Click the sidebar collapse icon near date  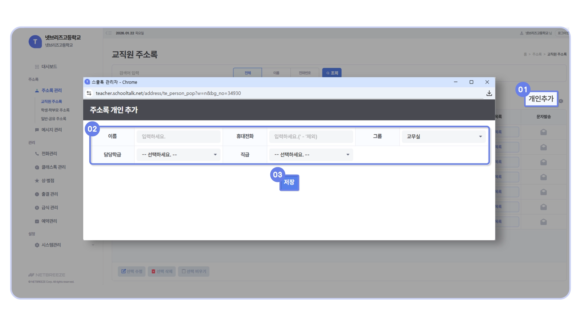tap(108, 33)
